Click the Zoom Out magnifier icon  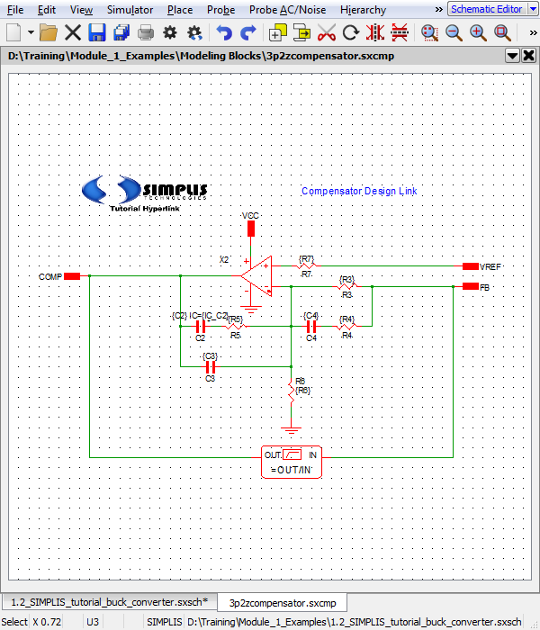pos(454,32)
